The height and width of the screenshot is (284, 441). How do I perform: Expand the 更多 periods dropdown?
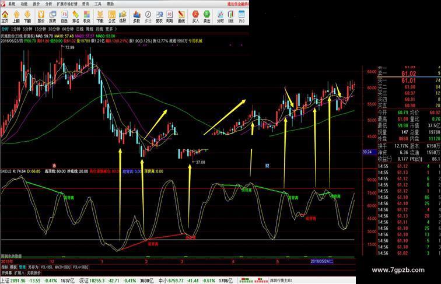tap(111, 29)
